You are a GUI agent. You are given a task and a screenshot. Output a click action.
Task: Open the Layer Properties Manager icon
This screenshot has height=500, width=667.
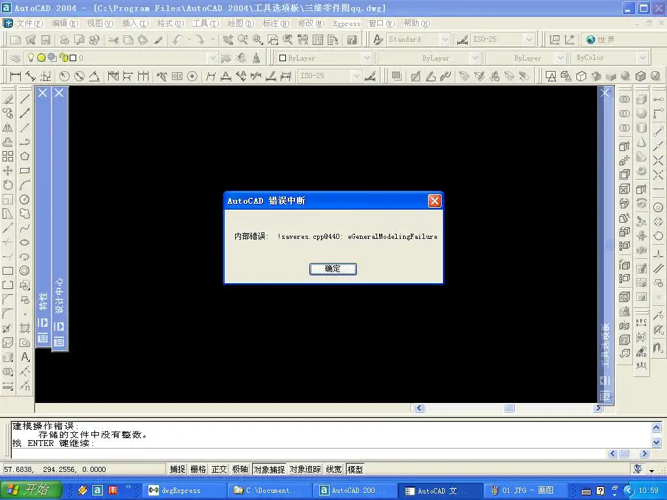tap(16, 58)
